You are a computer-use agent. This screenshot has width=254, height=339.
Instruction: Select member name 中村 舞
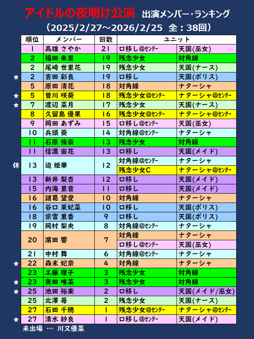pos(56,254)
